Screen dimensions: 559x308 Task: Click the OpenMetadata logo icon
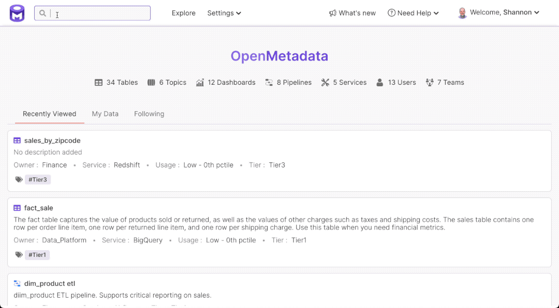(16, 12)
